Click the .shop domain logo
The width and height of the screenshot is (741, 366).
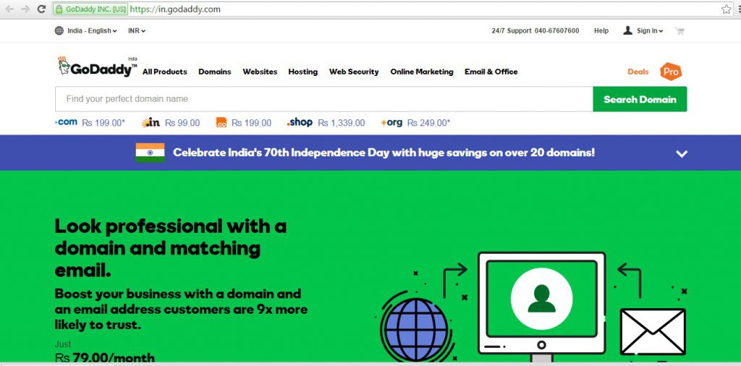[x=300, y=122]
